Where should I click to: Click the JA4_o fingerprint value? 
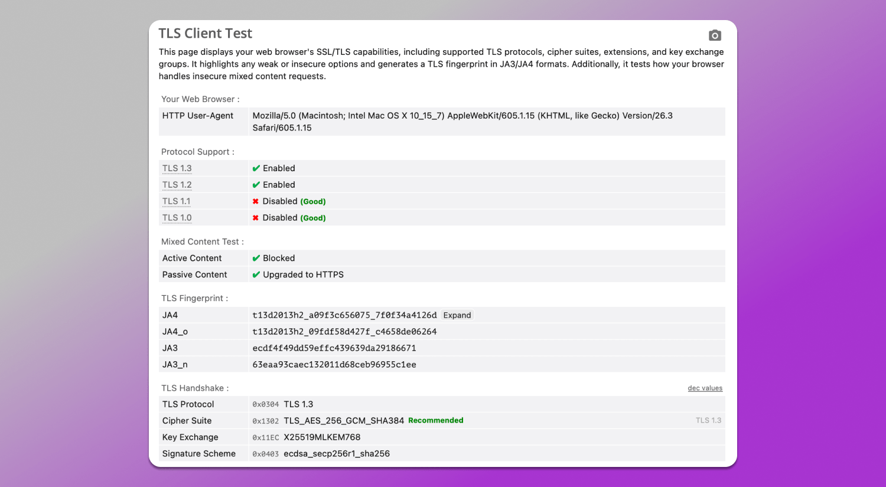pyautogui.click(x=344, y=332)
